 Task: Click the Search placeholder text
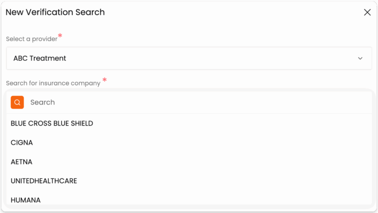pos(43,102)
